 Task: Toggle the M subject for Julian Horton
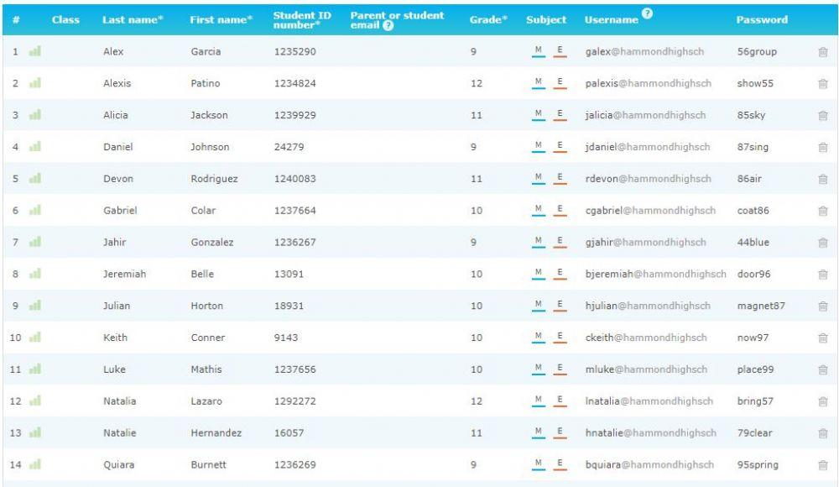coord(538,306)
